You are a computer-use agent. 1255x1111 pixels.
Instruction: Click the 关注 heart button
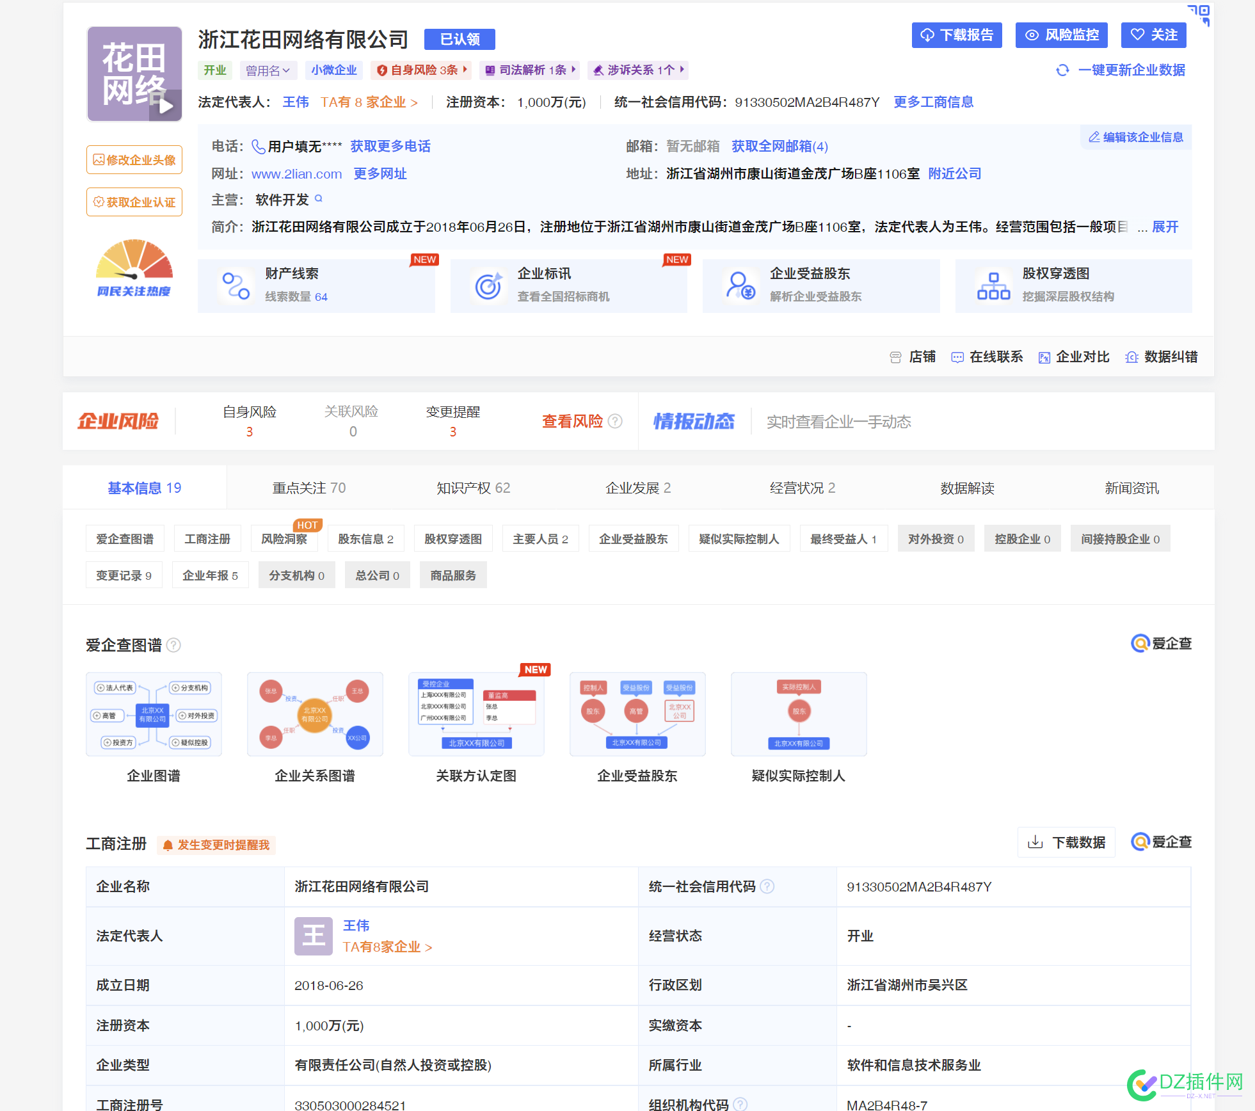point(1154,35)
